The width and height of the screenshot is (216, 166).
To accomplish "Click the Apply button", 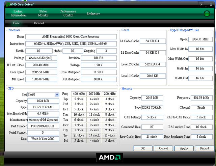I will click(184, 148).
